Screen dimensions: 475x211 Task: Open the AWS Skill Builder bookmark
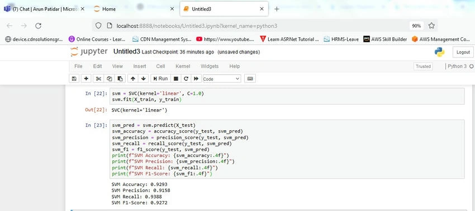pyautogui.click(x=385, y=39)
